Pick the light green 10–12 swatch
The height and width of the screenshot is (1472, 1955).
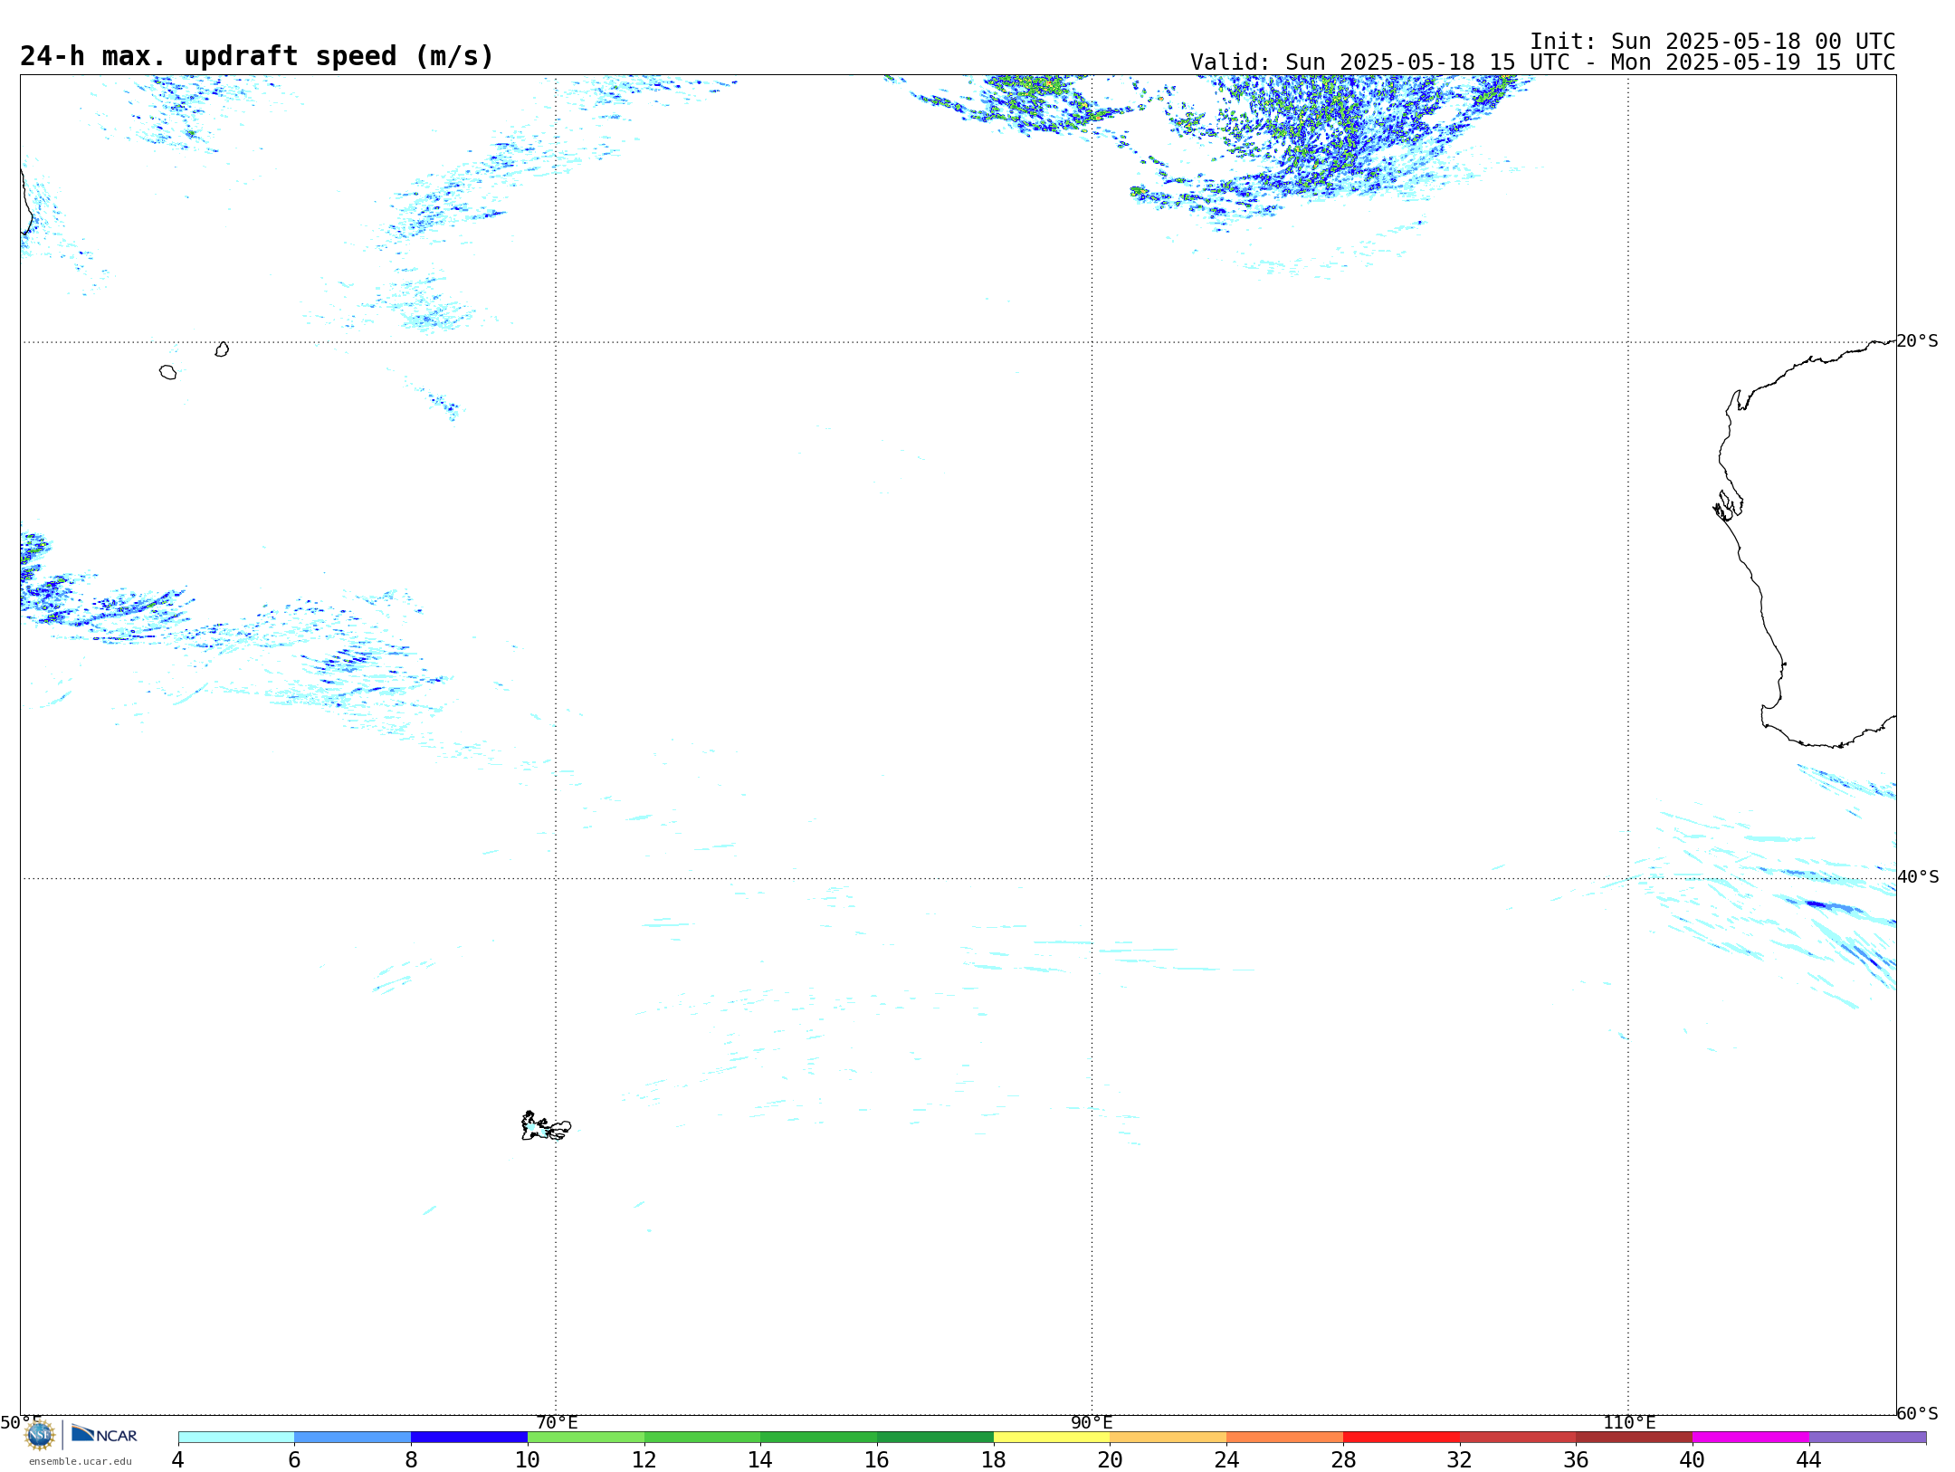click(586, 1438)
